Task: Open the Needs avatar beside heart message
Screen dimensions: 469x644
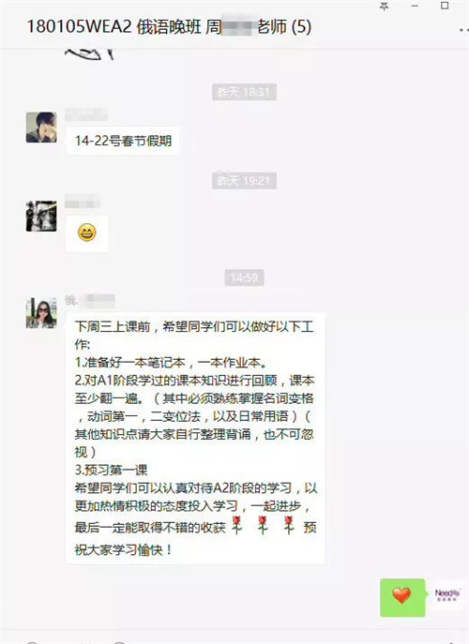Action: coord(447,594)
